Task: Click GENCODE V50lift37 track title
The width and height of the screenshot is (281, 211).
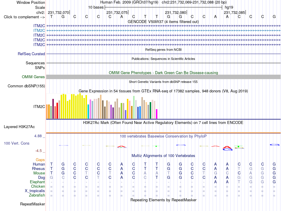Action: click(x=163, y=22)
